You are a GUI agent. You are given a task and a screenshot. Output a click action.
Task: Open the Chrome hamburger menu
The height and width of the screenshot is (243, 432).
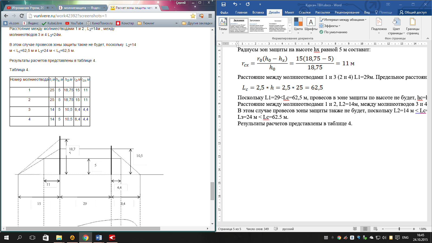tap(210, 16)
